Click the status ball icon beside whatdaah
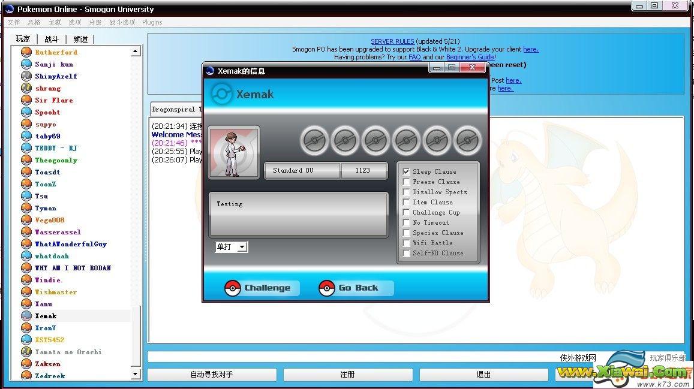This screenshot has height=389, width=694. 26,256
